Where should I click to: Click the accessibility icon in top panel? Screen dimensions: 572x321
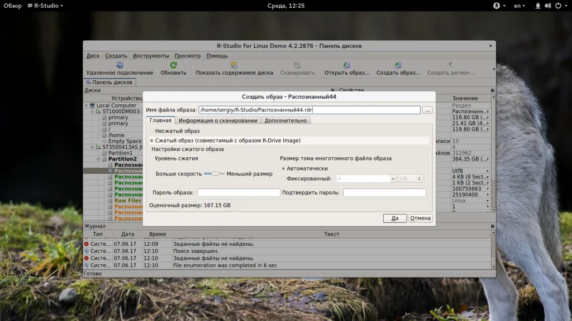tap(495, 6)
